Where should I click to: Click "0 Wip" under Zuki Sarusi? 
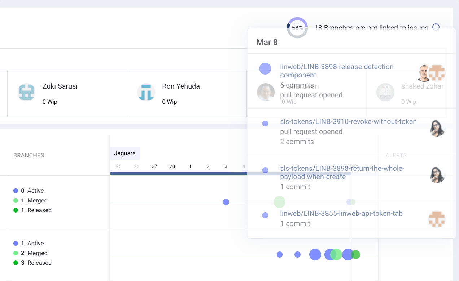click(50, 102)
